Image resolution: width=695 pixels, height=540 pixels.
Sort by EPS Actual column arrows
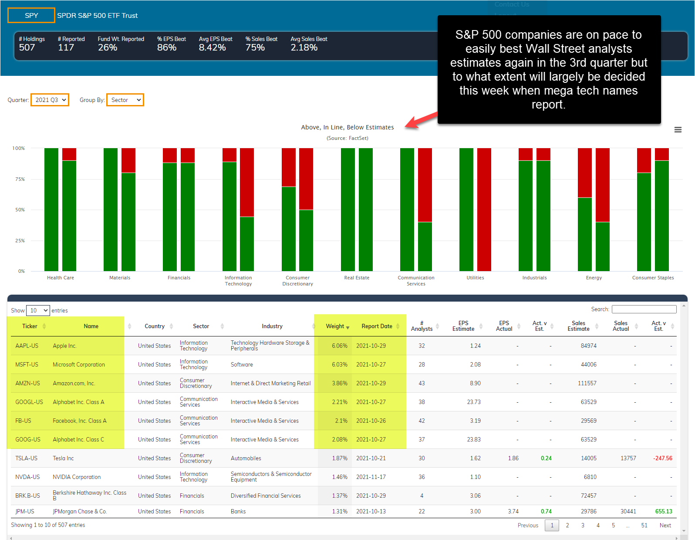519,326
